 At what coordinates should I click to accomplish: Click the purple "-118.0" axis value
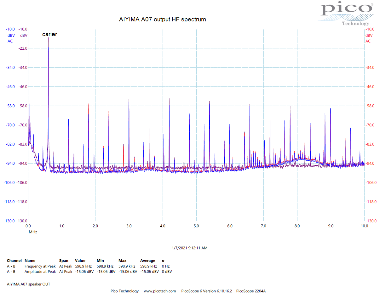tap(22, 202)
